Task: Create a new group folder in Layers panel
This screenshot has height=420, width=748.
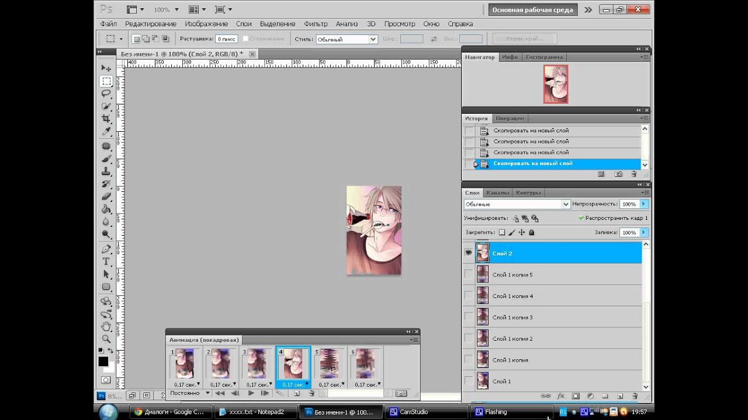Action: click(x=605, y=395)
